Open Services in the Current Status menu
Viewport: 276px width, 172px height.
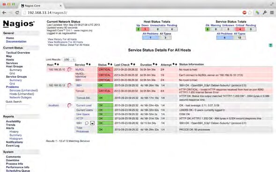click(12, 63)
